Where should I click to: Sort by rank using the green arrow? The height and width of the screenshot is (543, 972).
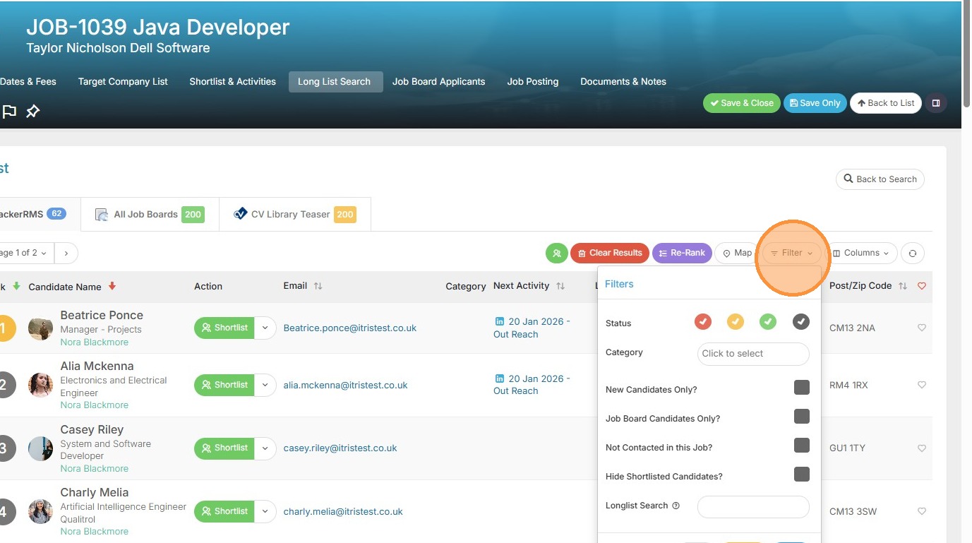pos(16,286)
